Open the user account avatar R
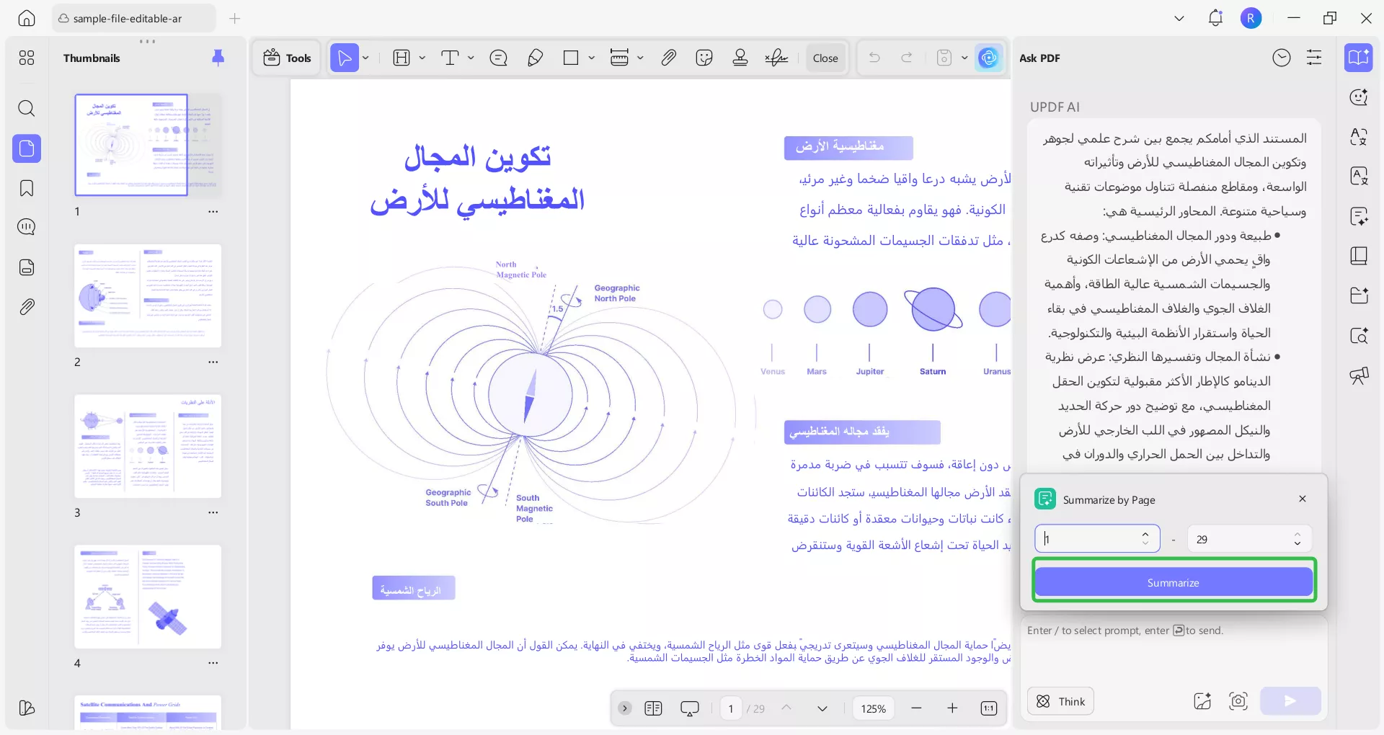The width and height of the screenshot is (1384, 735). (1251, 19)
